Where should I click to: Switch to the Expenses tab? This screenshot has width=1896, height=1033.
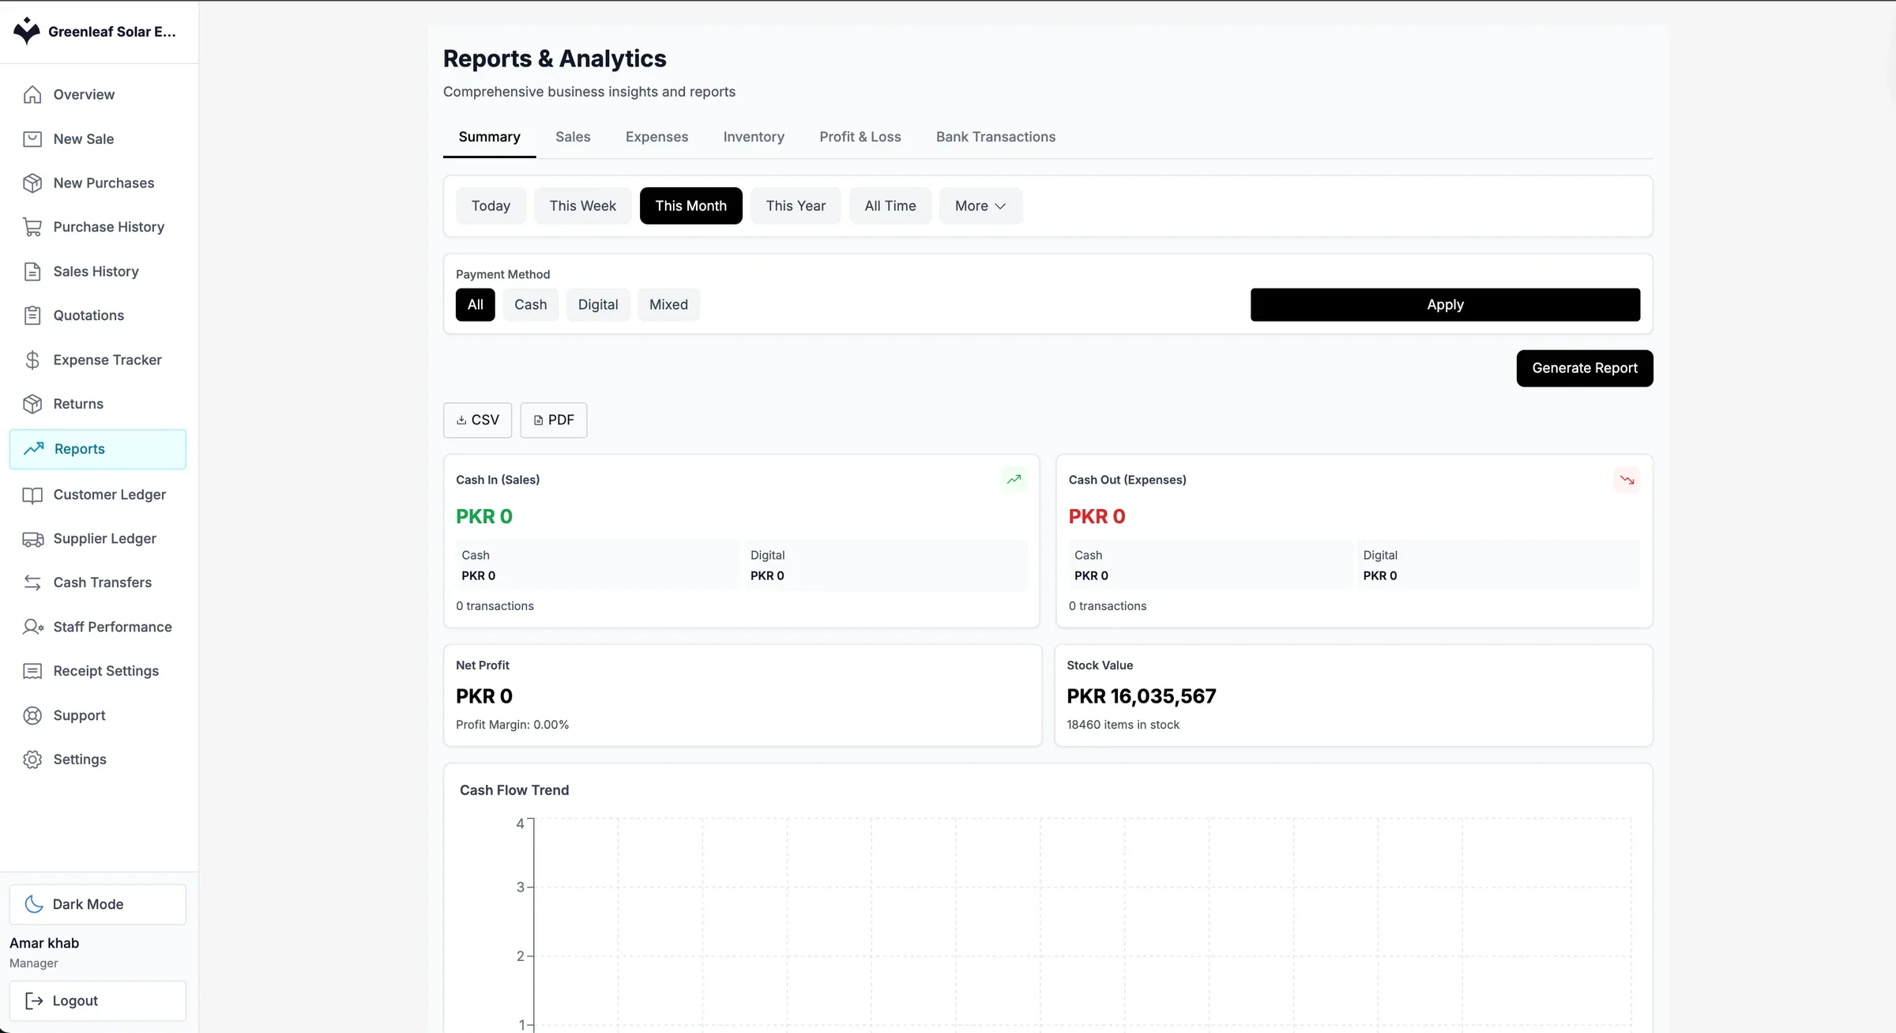tap(656, 137)
